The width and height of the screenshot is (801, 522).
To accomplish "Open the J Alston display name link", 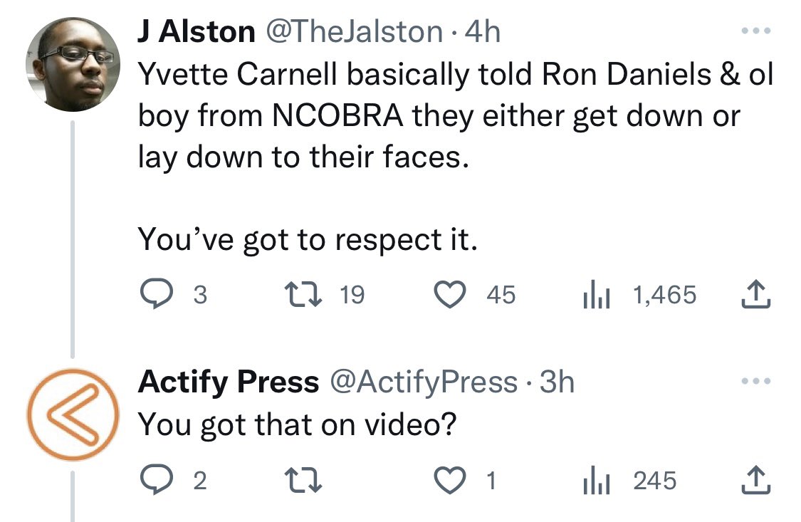I will pos(197,31).
